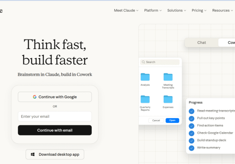This screenshot has height=164, width=235.
Task: Expand the Platform menu
Action: 153,11
